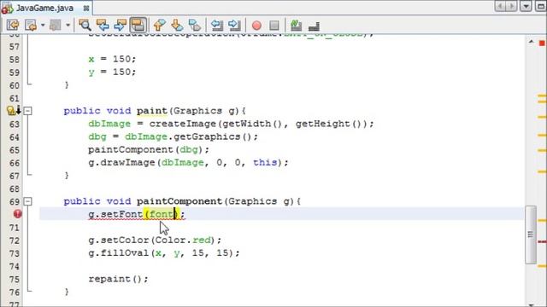The width and height of the screenshot is (547, 307).
Task: Toggle bookmark on current line
Action: pos(195,25)
